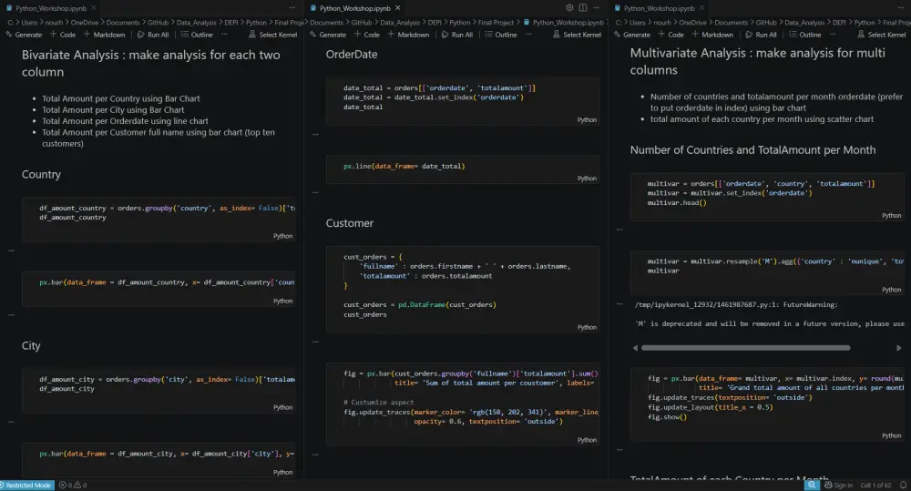The image size is (911, 491).
Task: Close the middle Python_Workshop.ipynb tab
Action: coord(398,7)
